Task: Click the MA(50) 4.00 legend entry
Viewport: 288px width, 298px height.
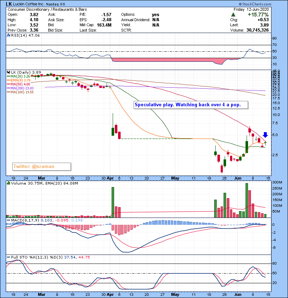Action: 18,84
